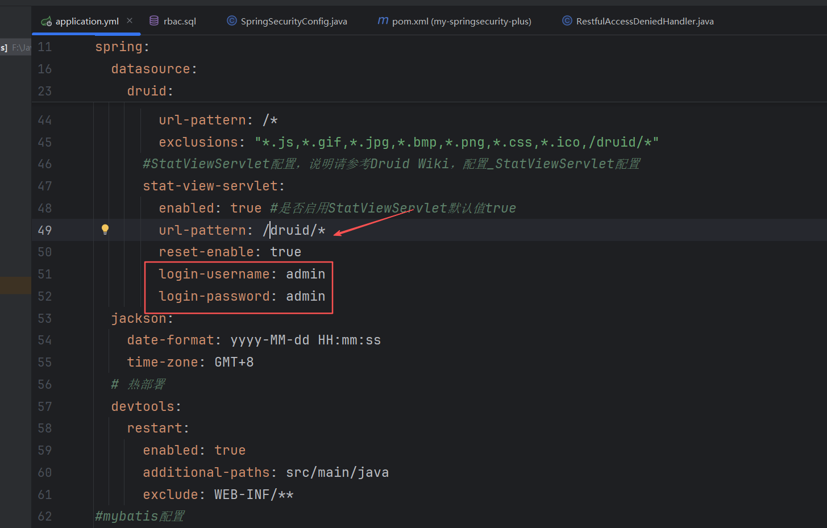Close the application.yml tab

pos(130,20)
